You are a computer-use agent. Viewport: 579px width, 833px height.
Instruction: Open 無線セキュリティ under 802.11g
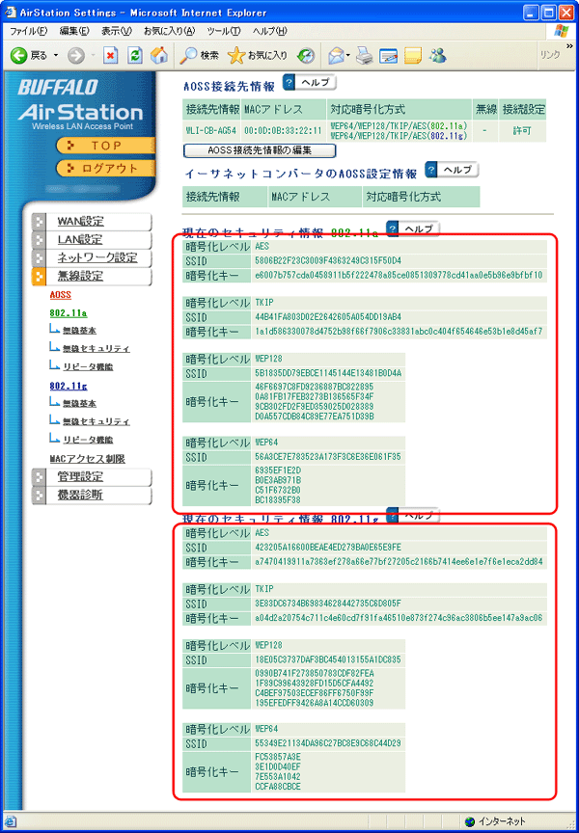[96, 422]
